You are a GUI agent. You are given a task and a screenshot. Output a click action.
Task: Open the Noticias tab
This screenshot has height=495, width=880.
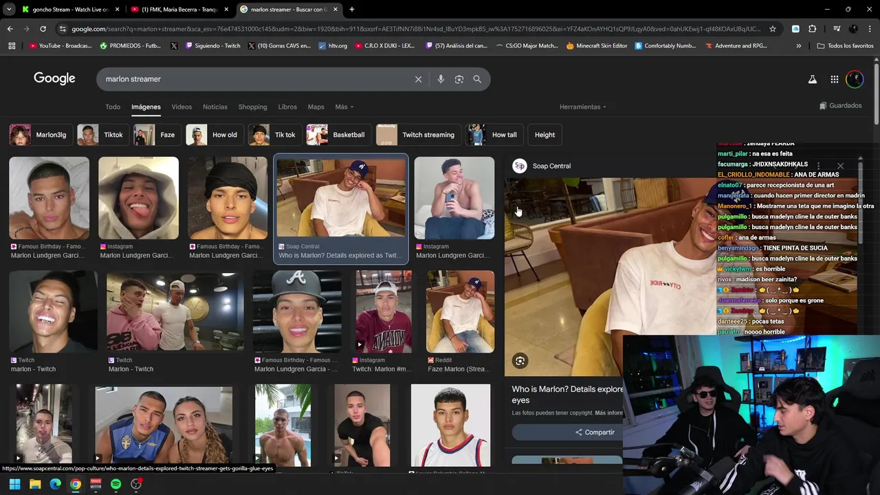pos(214,107)
